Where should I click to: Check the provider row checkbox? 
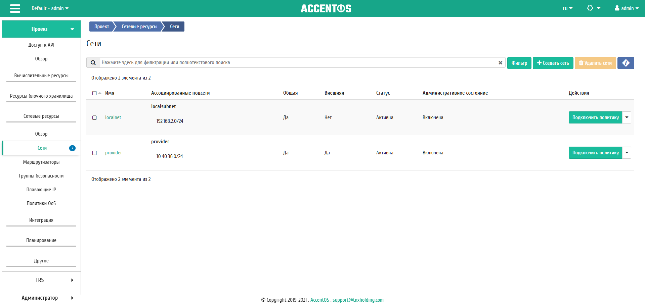(94, 153)
